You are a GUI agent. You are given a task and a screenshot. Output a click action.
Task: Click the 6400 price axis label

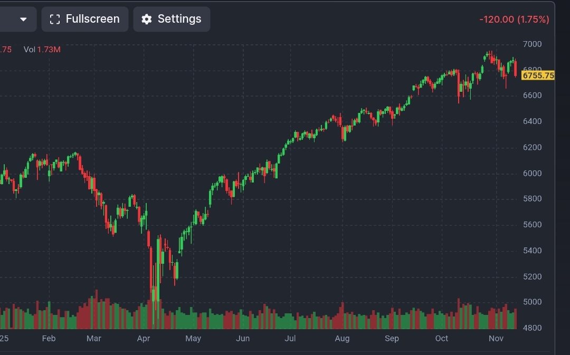point(532,121)
